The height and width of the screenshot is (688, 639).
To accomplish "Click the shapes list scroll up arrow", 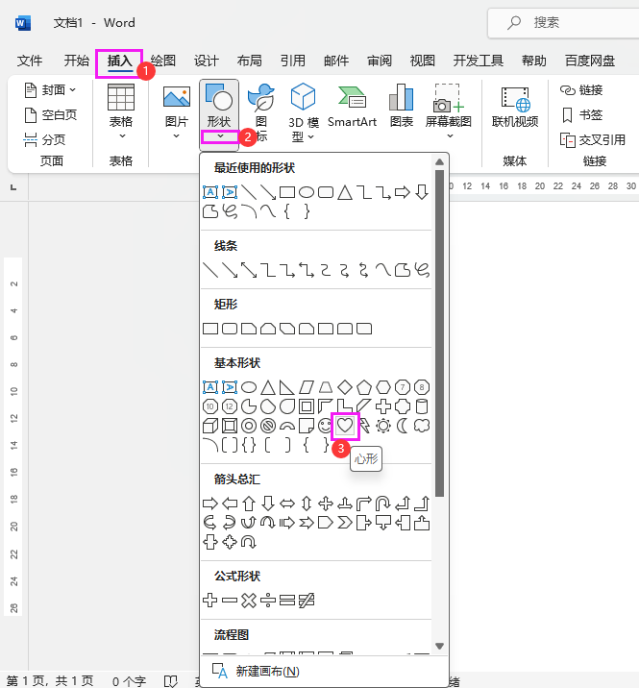I will [439, 162].
